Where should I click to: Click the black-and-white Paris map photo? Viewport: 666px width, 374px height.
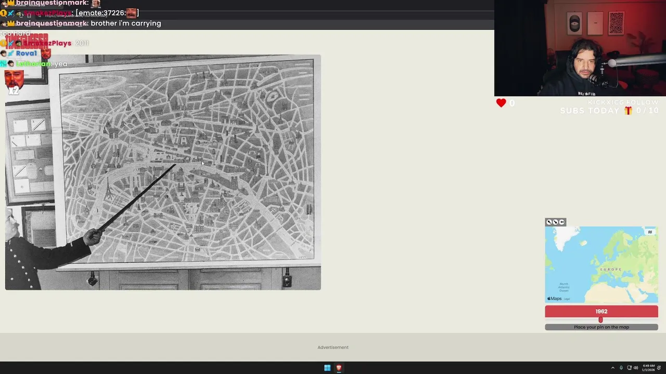click(x=163, y=172)
